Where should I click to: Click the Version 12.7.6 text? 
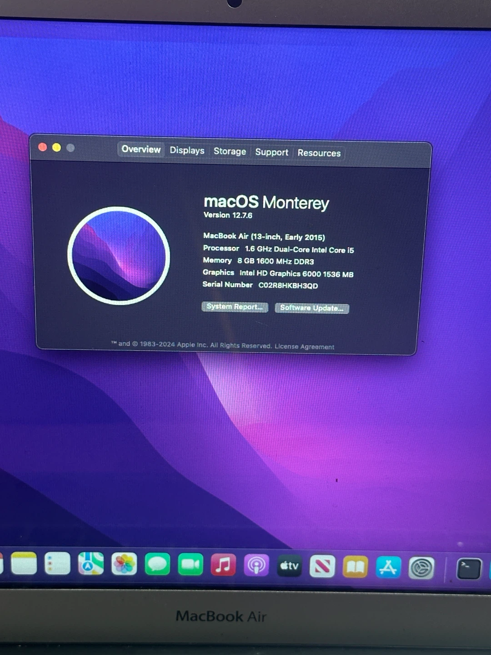pyautogui.click(x=228, y=215)
